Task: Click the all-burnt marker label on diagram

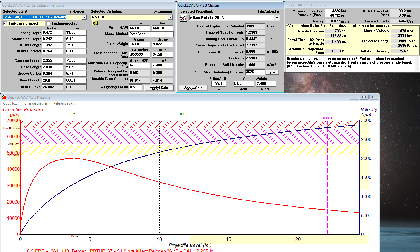Action: pyautogui.click(x=327, y=118)
